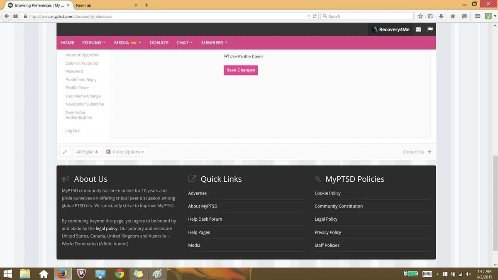This screenshot has width=498, height=280.
Task: Toggle the Use Profile Cover checkbox
Action: (x=226, y=56)
